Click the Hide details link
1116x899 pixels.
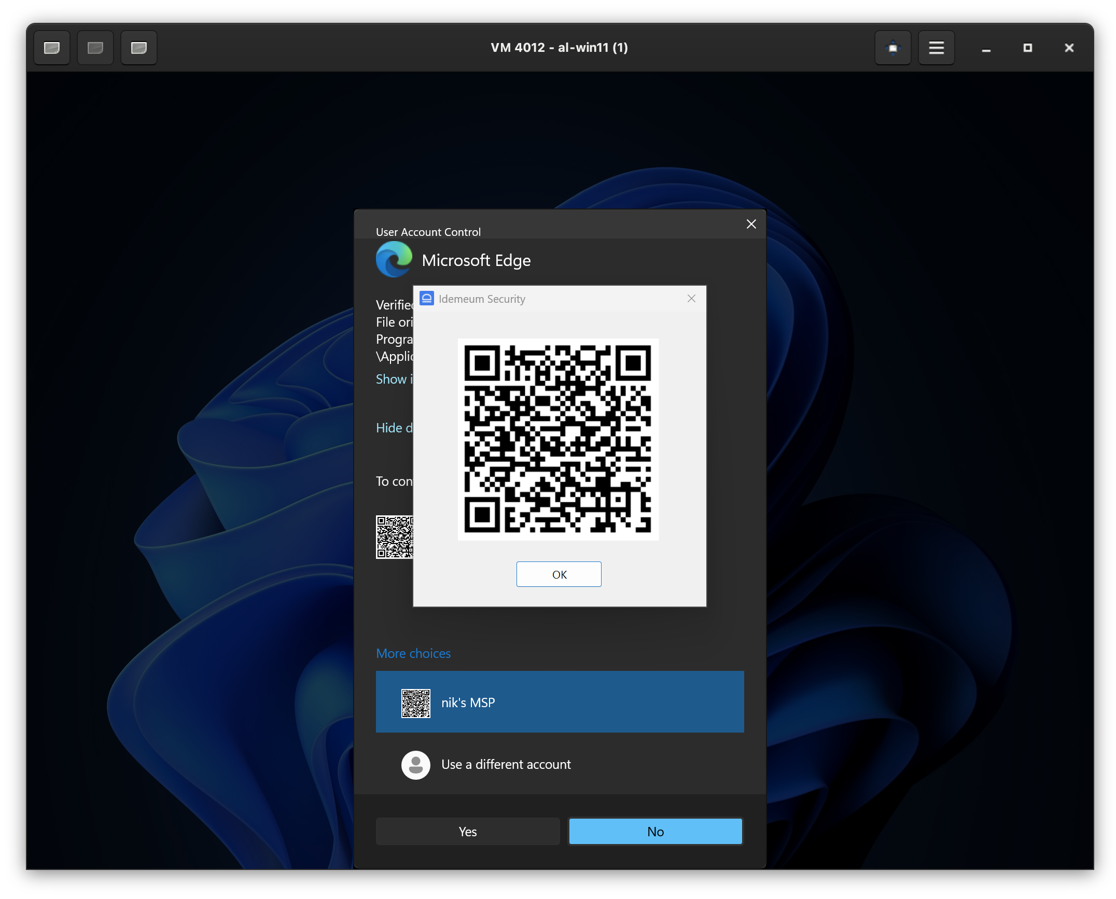click(x=394, y=428)
